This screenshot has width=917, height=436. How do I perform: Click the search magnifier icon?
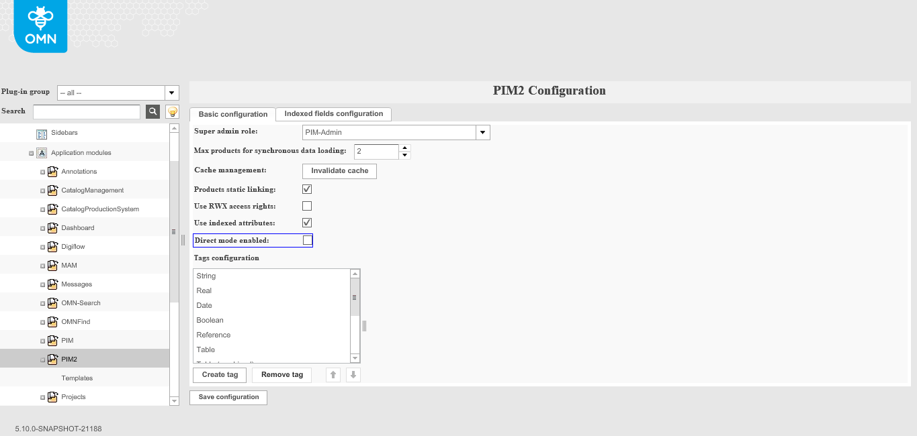152,111
